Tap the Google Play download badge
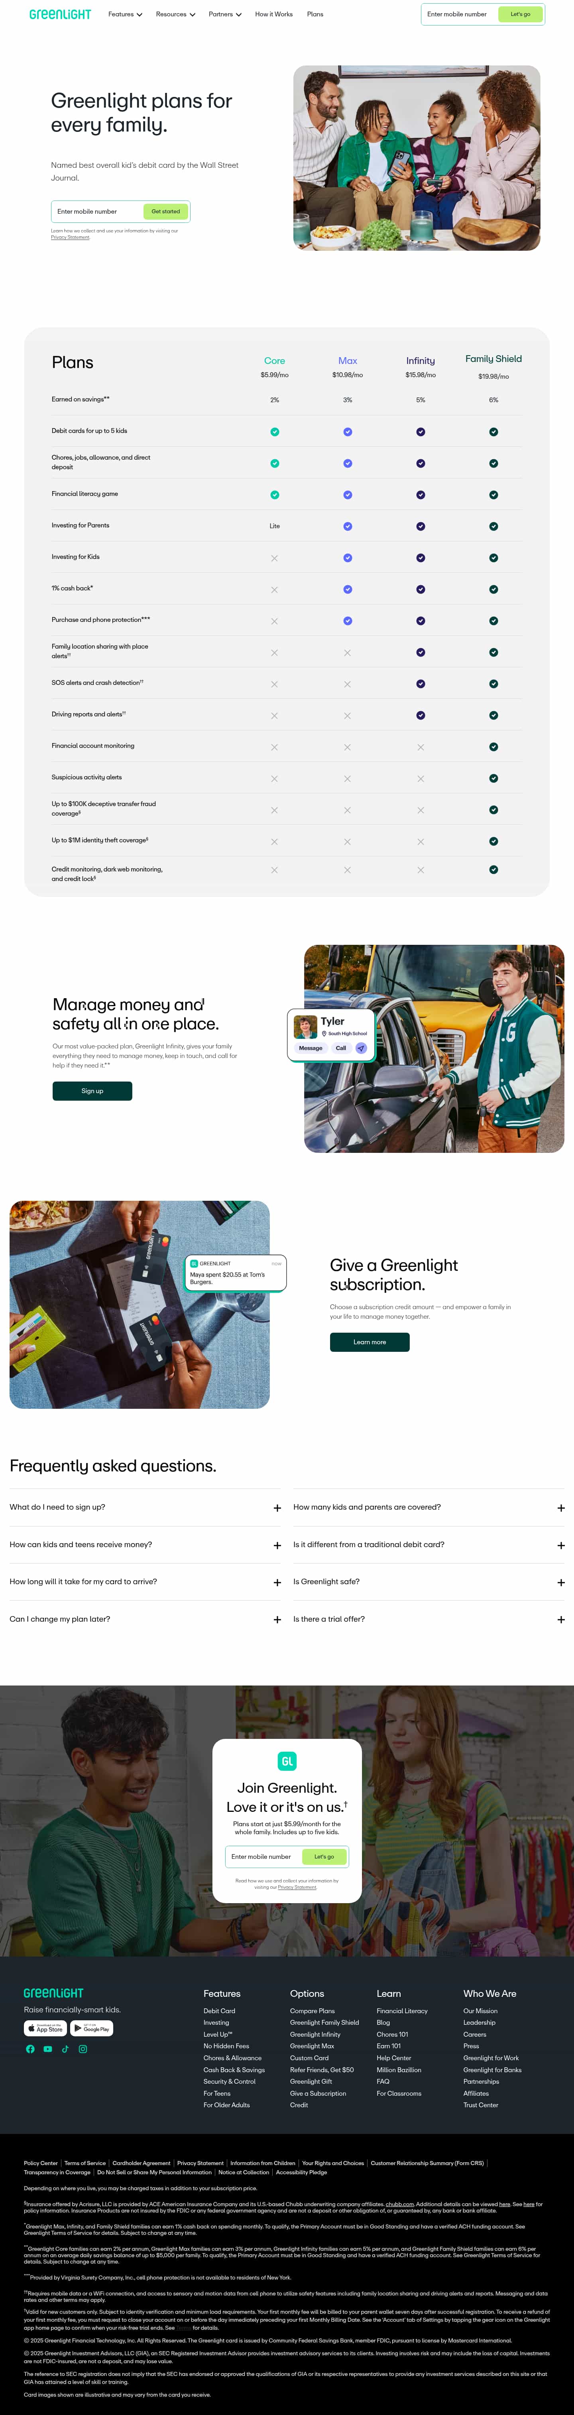 (92, 2028)
